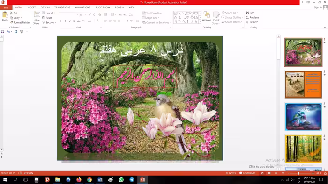Start slideshow from beginning in Quick Access Toolbar
This screenshot has width=328, height=184.
(x=22, y=32)
